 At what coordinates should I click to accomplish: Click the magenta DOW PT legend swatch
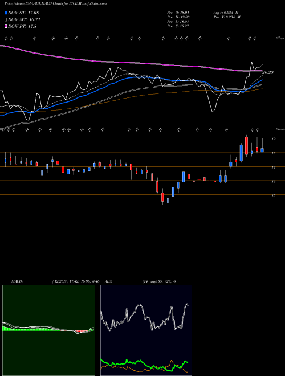coord(6,27)
